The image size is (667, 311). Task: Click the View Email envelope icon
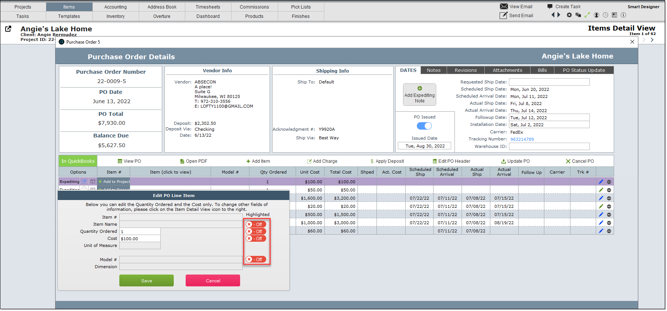tap(504, 6)
